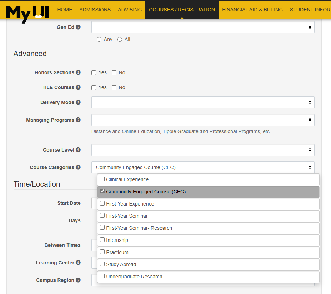The width and height of the screenshot is (331, 294).
Task: Click Course Level info icon
Action: (x=78, y=150)
